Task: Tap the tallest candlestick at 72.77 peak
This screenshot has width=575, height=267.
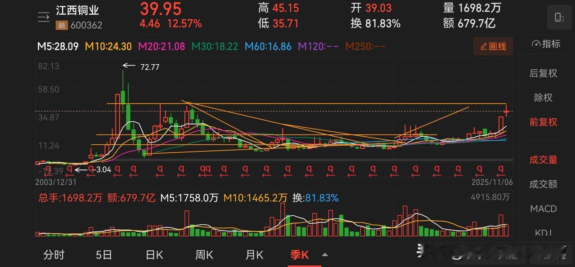Action: 123,88
